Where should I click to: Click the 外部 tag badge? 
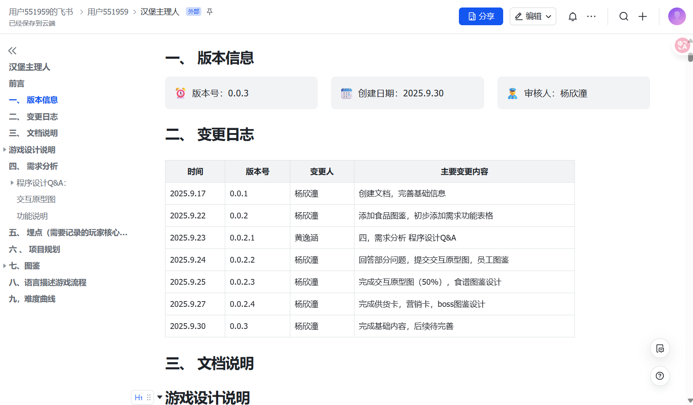point(193,12)
